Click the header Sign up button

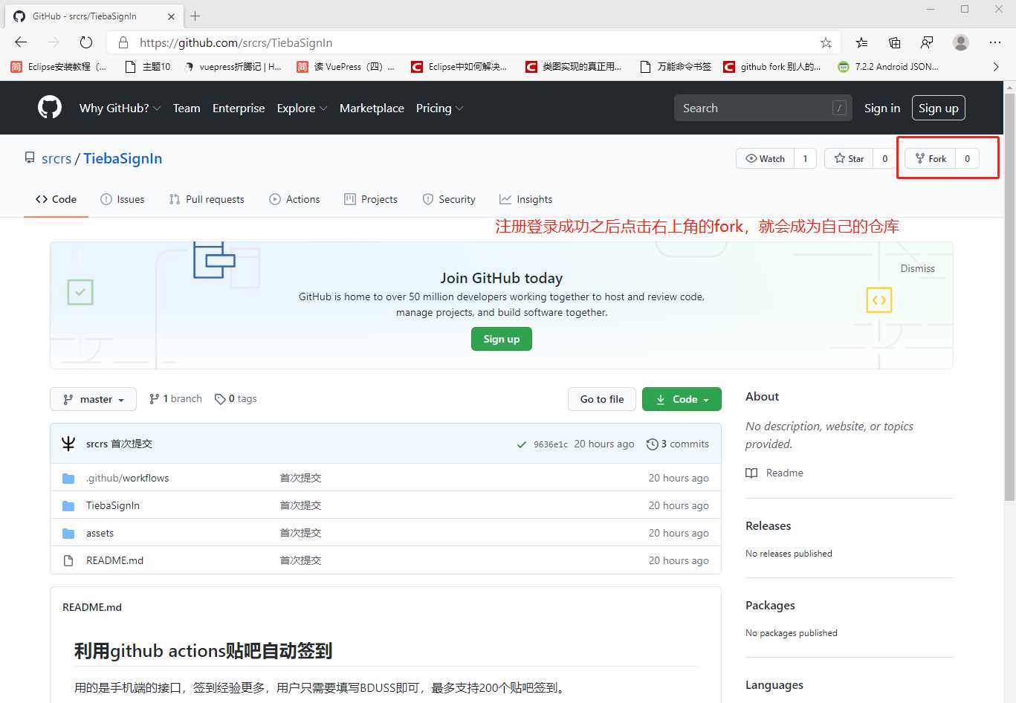pos(939,108)
